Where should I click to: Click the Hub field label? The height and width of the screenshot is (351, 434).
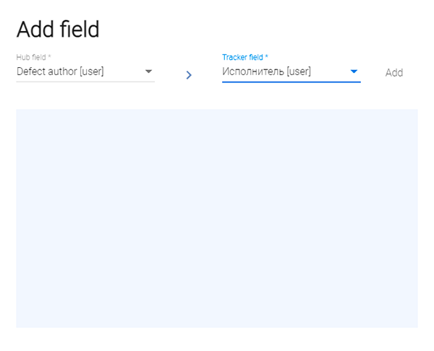pos(31,57)
